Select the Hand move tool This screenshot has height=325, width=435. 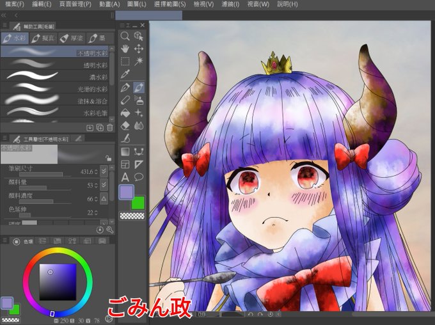(125, 49)
